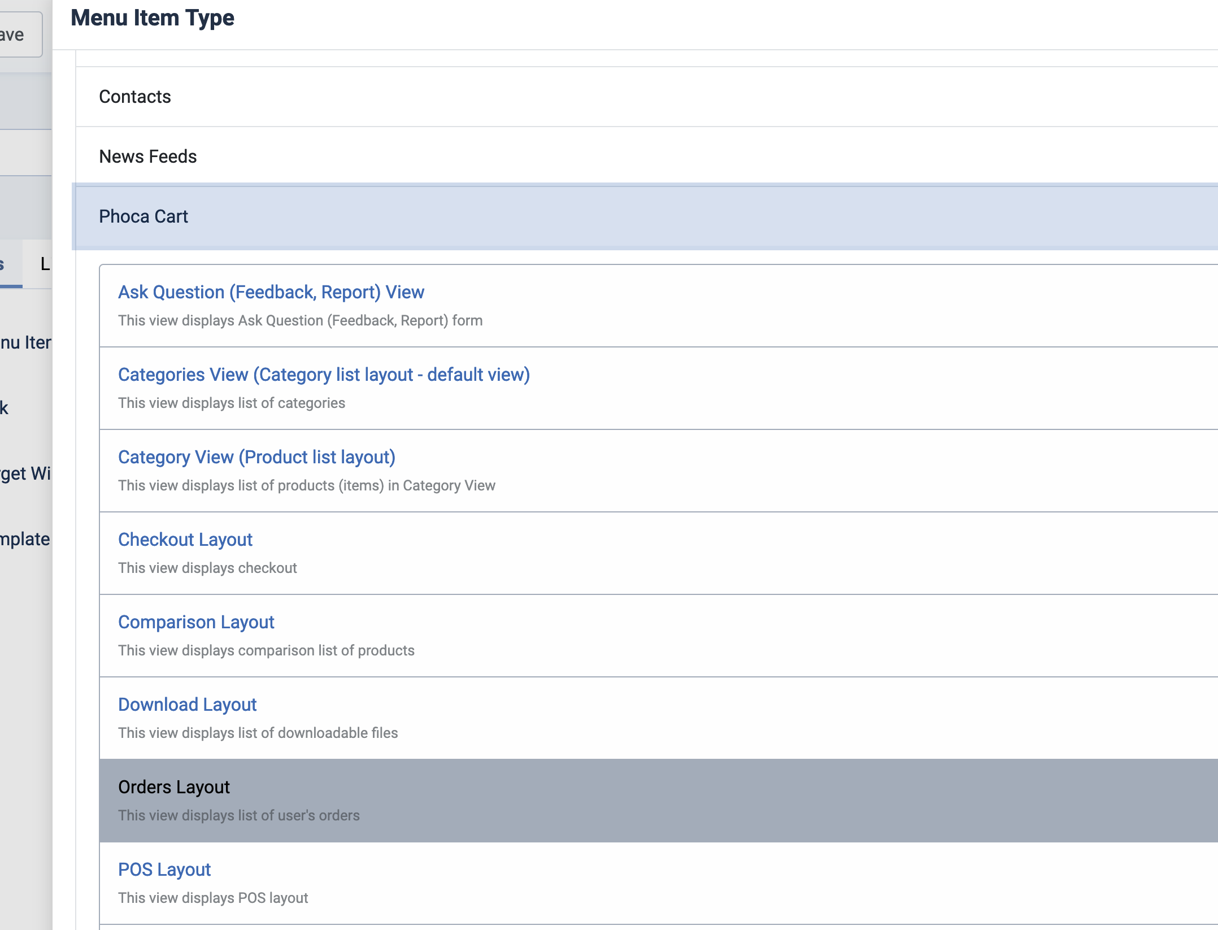Expand the Contacts menu item type
1218x930 pixels.
point(135,97)
